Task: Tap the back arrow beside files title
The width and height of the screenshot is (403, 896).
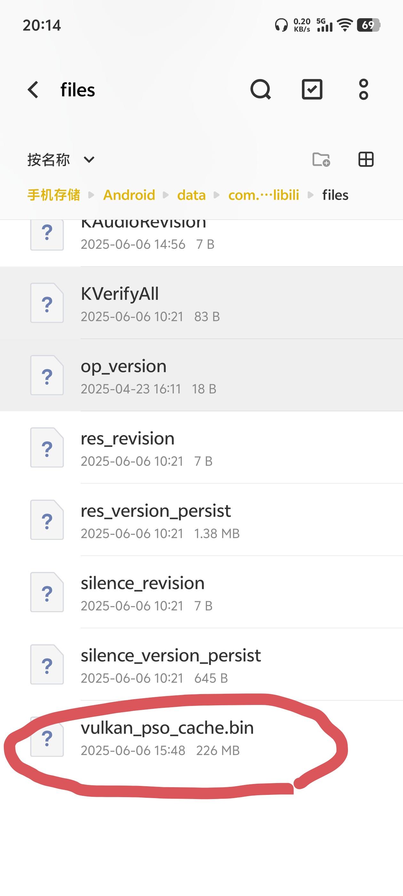Action: tap(33, 90)
